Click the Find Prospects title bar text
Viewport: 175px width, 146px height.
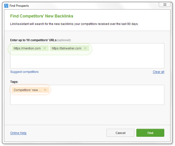(19, 6)
